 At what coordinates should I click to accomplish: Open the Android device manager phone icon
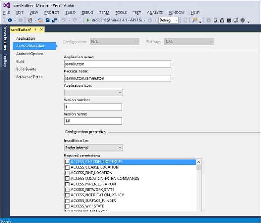(x=215, y=20)
